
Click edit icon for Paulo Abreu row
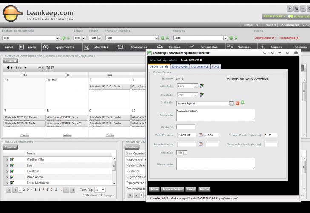tap(12, 177)
